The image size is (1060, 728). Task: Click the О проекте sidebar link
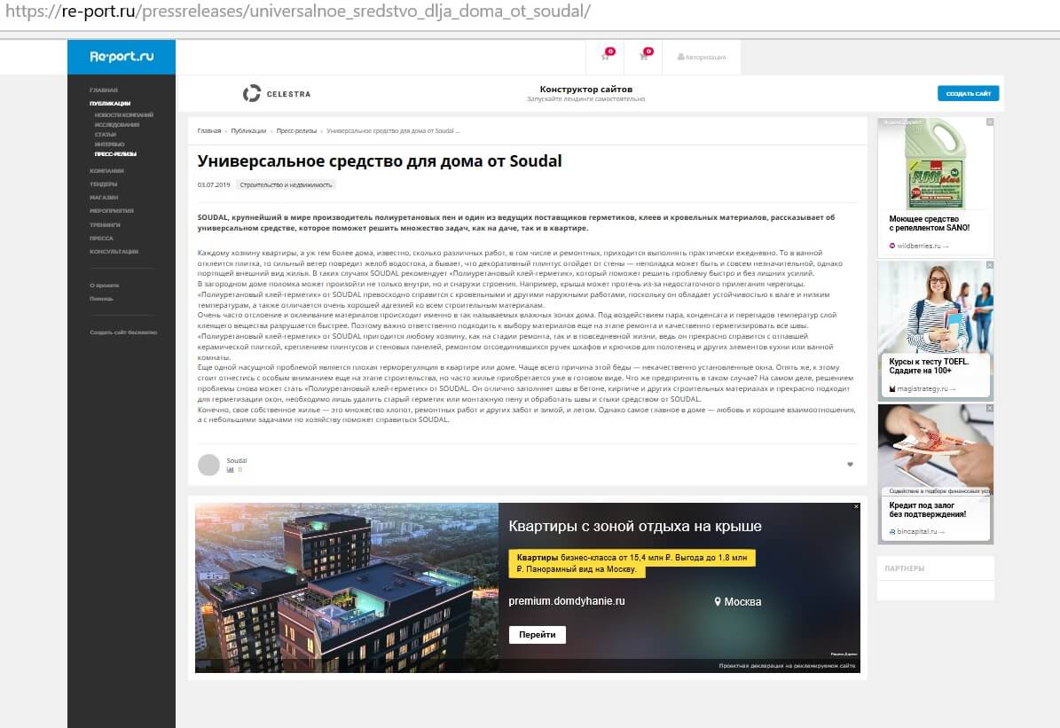click(x=104, y=286)
